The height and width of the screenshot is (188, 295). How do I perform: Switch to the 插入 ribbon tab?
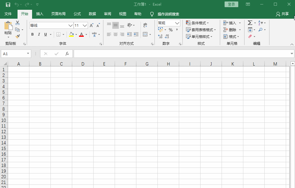pyautogui.click(x=40, y=14)
